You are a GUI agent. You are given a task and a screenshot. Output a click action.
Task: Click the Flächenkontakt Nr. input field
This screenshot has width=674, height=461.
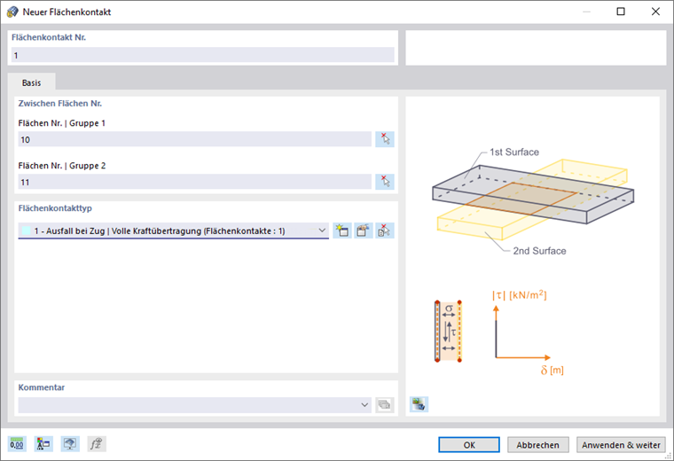pyautogui.click(x=202, y=55)
